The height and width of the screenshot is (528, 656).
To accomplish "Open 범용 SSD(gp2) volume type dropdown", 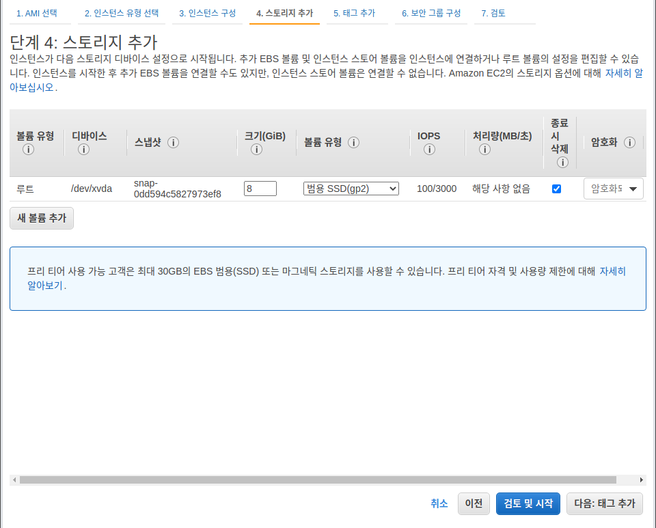I will pyautogui.click(x=351, y=189).
